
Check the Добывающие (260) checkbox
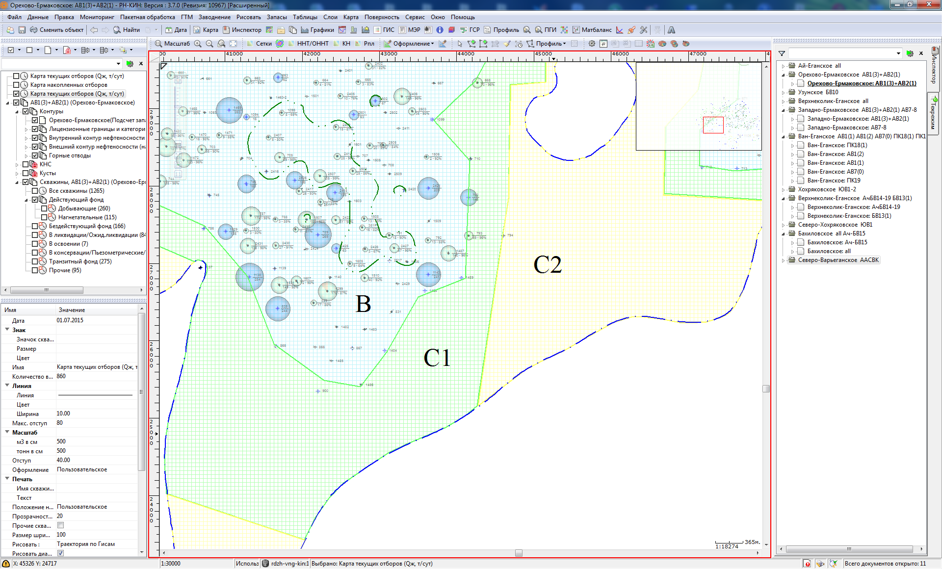44,208
